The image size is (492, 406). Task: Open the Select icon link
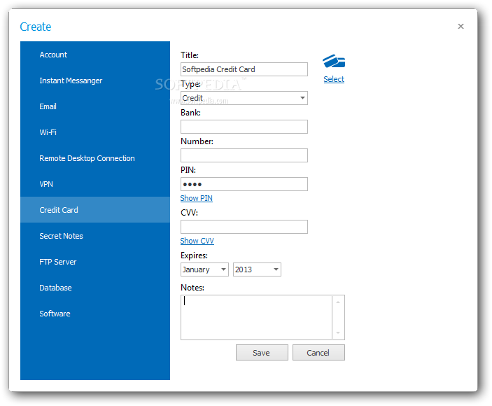[334, 79]
